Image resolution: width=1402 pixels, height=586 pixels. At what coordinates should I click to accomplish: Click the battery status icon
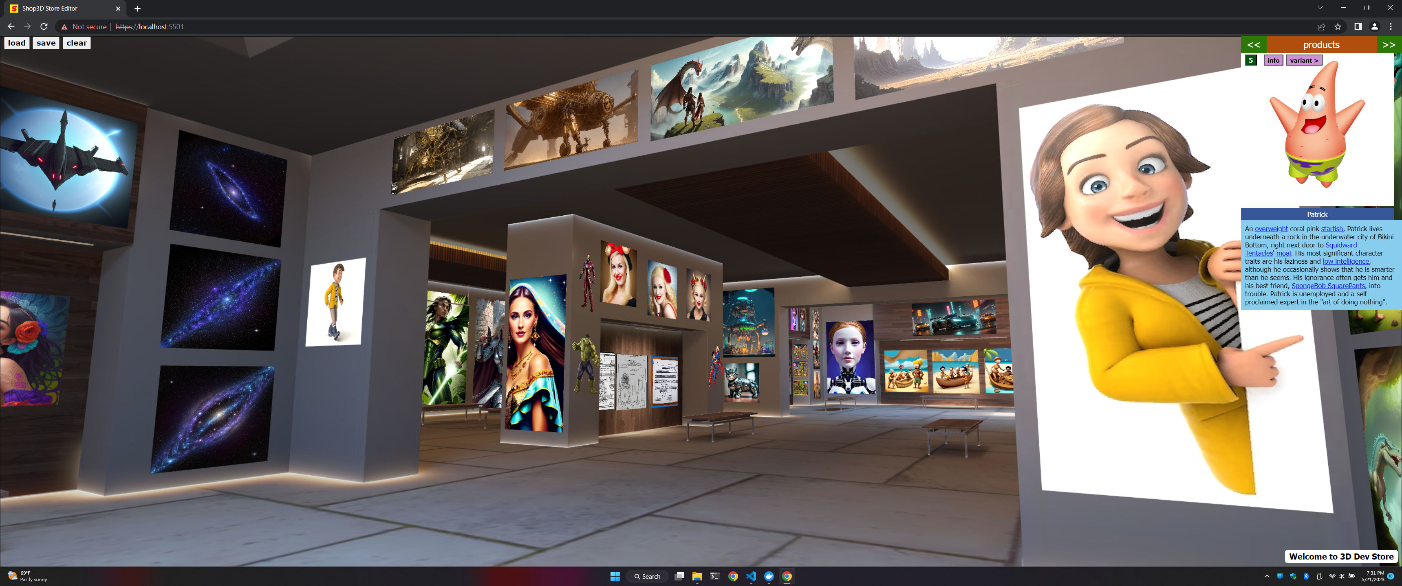(x=1352, y=576)
